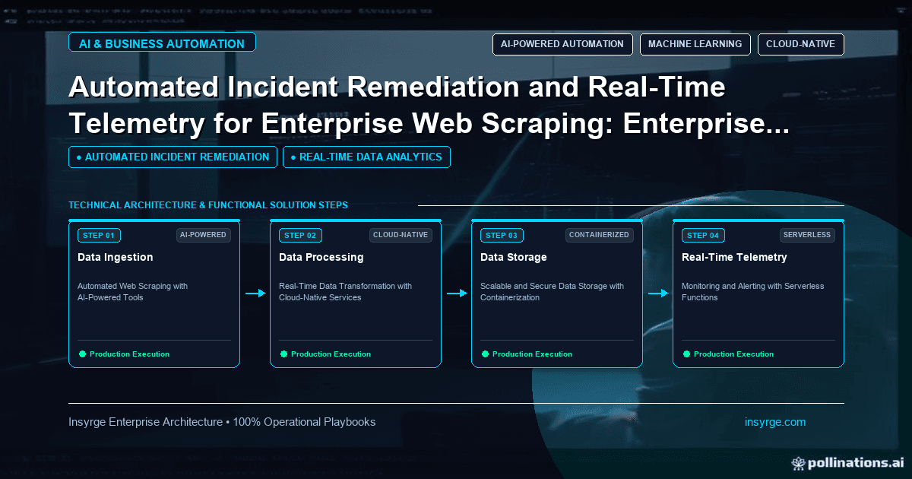Click the Data Storage card title
Image resolution: width=912 pixels, height=479 pixels.
tap(513, 257)
